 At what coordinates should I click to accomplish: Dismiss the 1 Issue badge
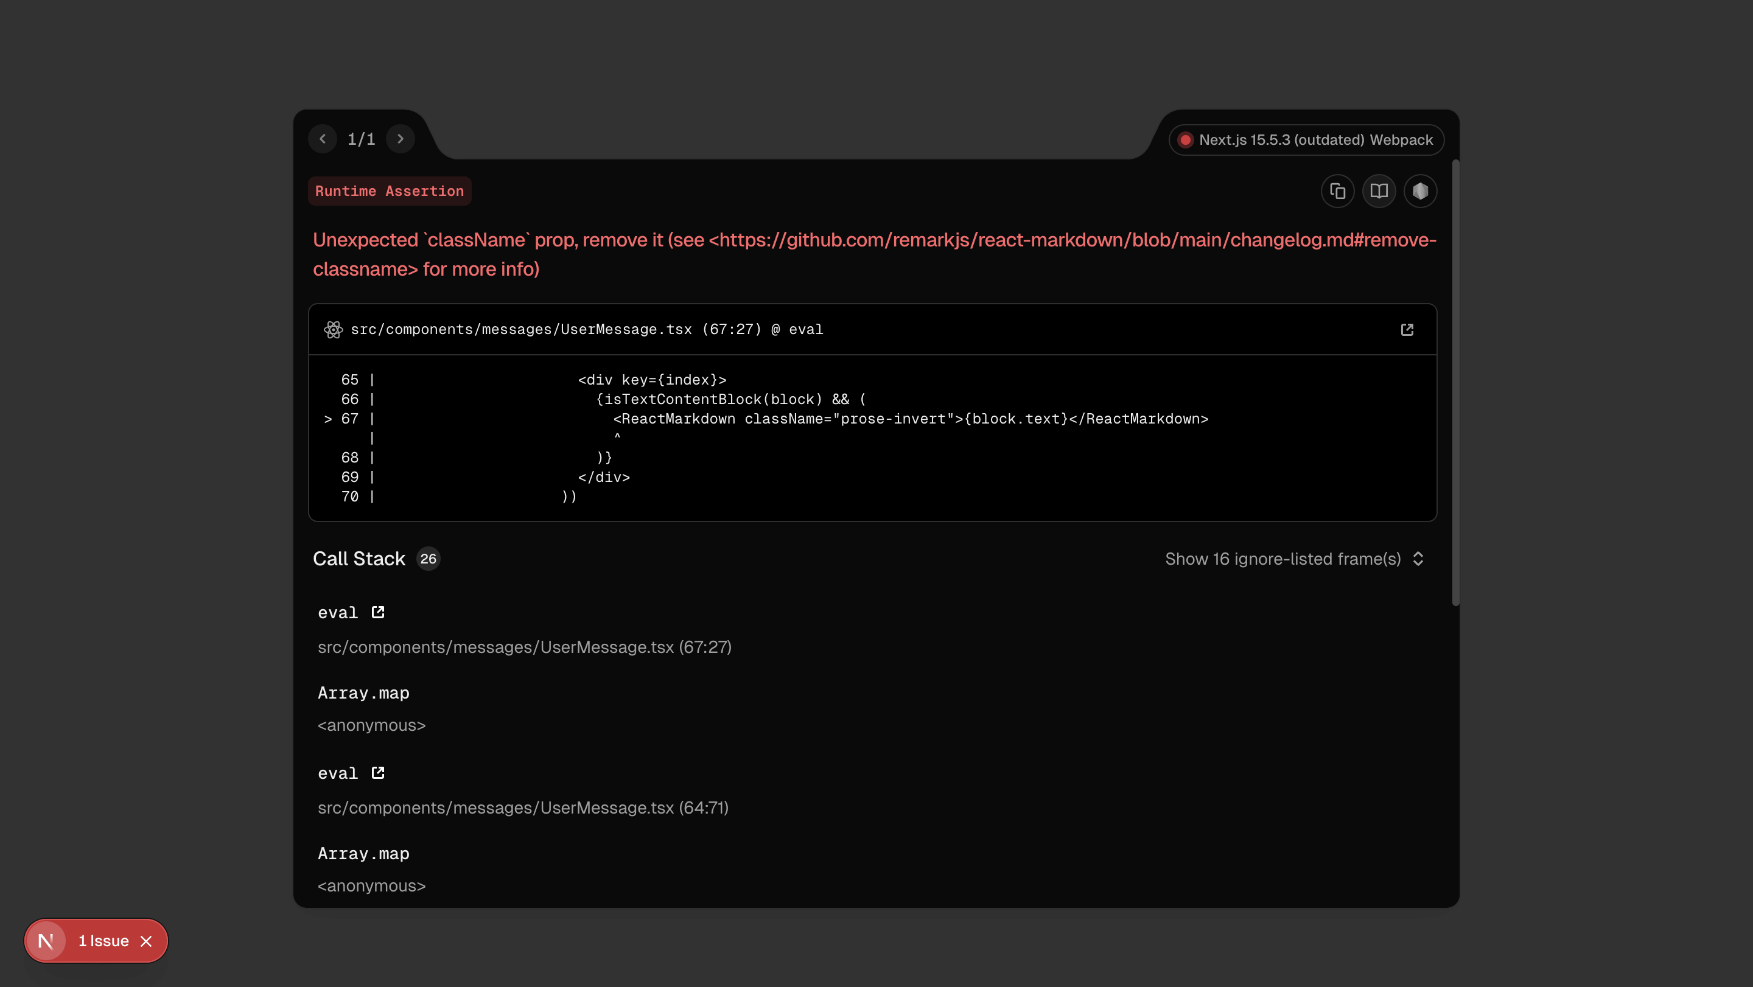coord(146,941)
